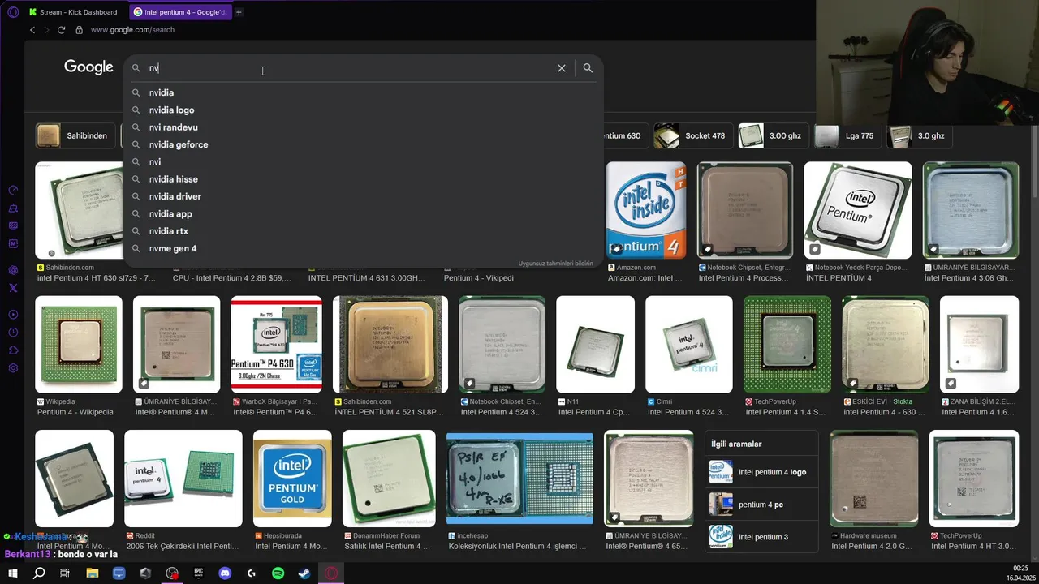This screenshot has height=584, width=1039.
Task: Open related search 'intel pentium 4 logo'
Action: (x=761, y=472)
